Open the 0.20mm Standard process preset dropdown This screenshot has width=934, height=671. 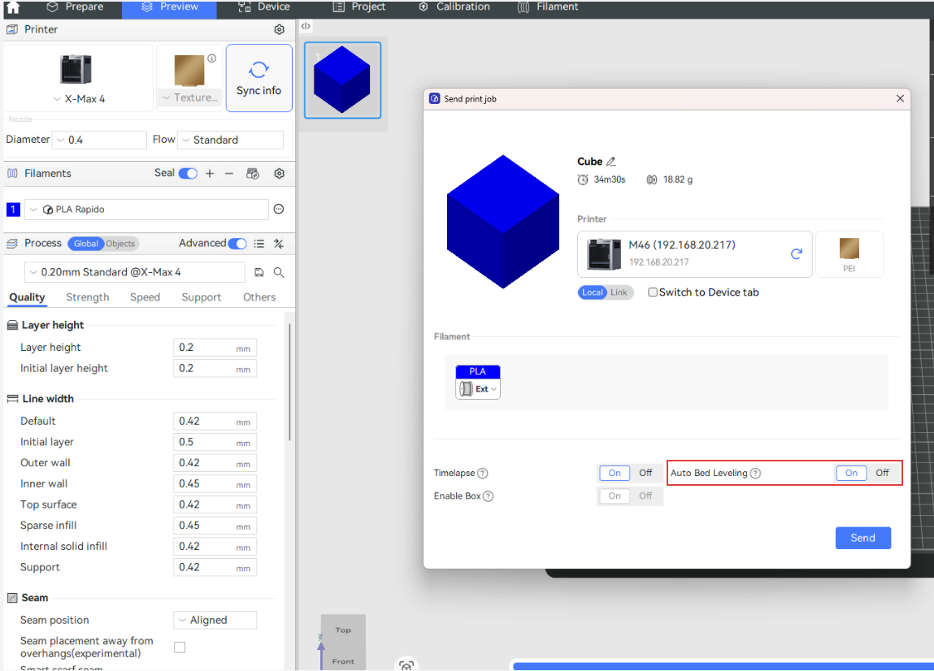point(134,272)
